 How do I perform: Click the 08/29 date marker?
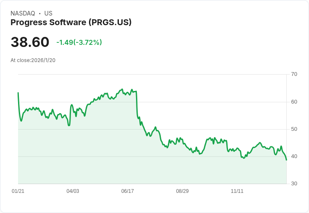pos(182,191)
